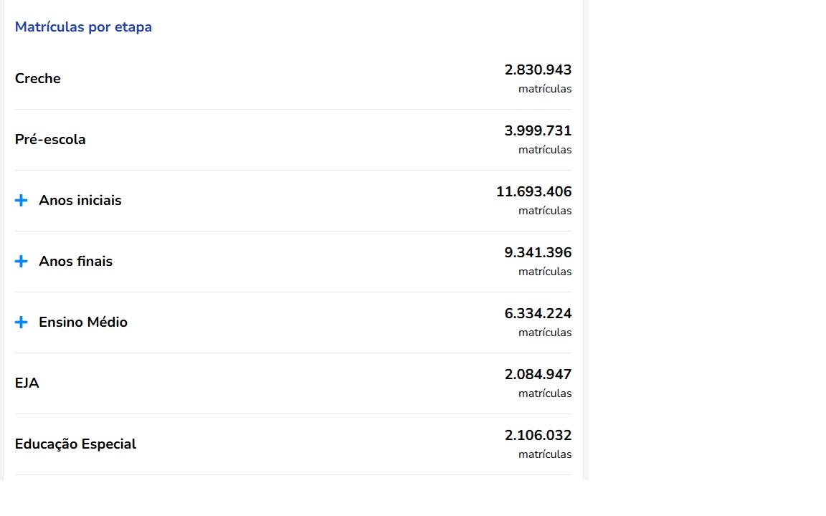This screenshot has height=516, width=826.
Task: Click the Anos iniciais label
Action: tap(80, 201)
